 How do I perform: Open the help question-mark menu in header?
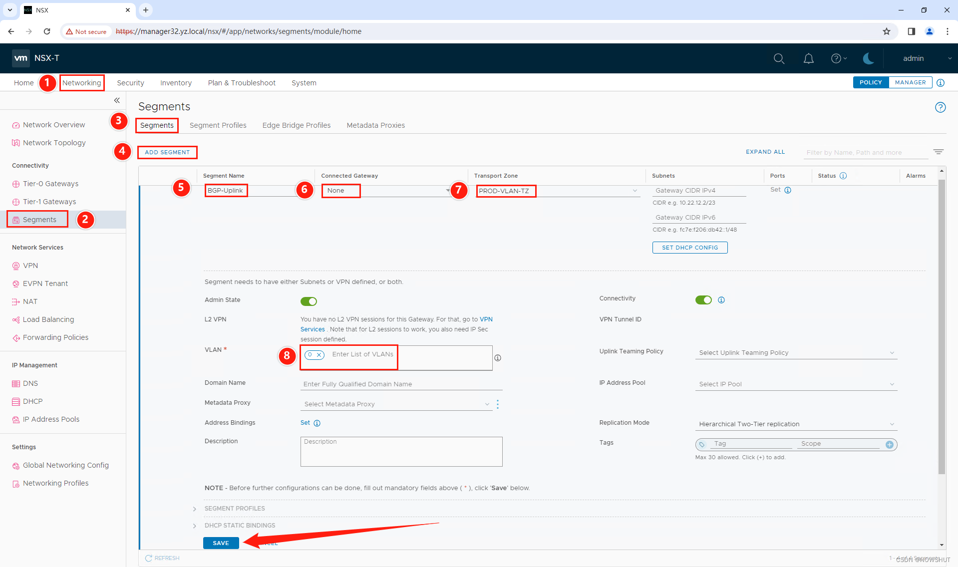click(x=839, y=58)
